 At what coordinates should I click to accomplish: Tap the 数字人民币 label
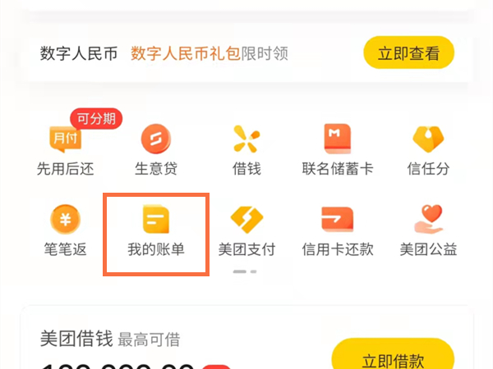(79, 53)
